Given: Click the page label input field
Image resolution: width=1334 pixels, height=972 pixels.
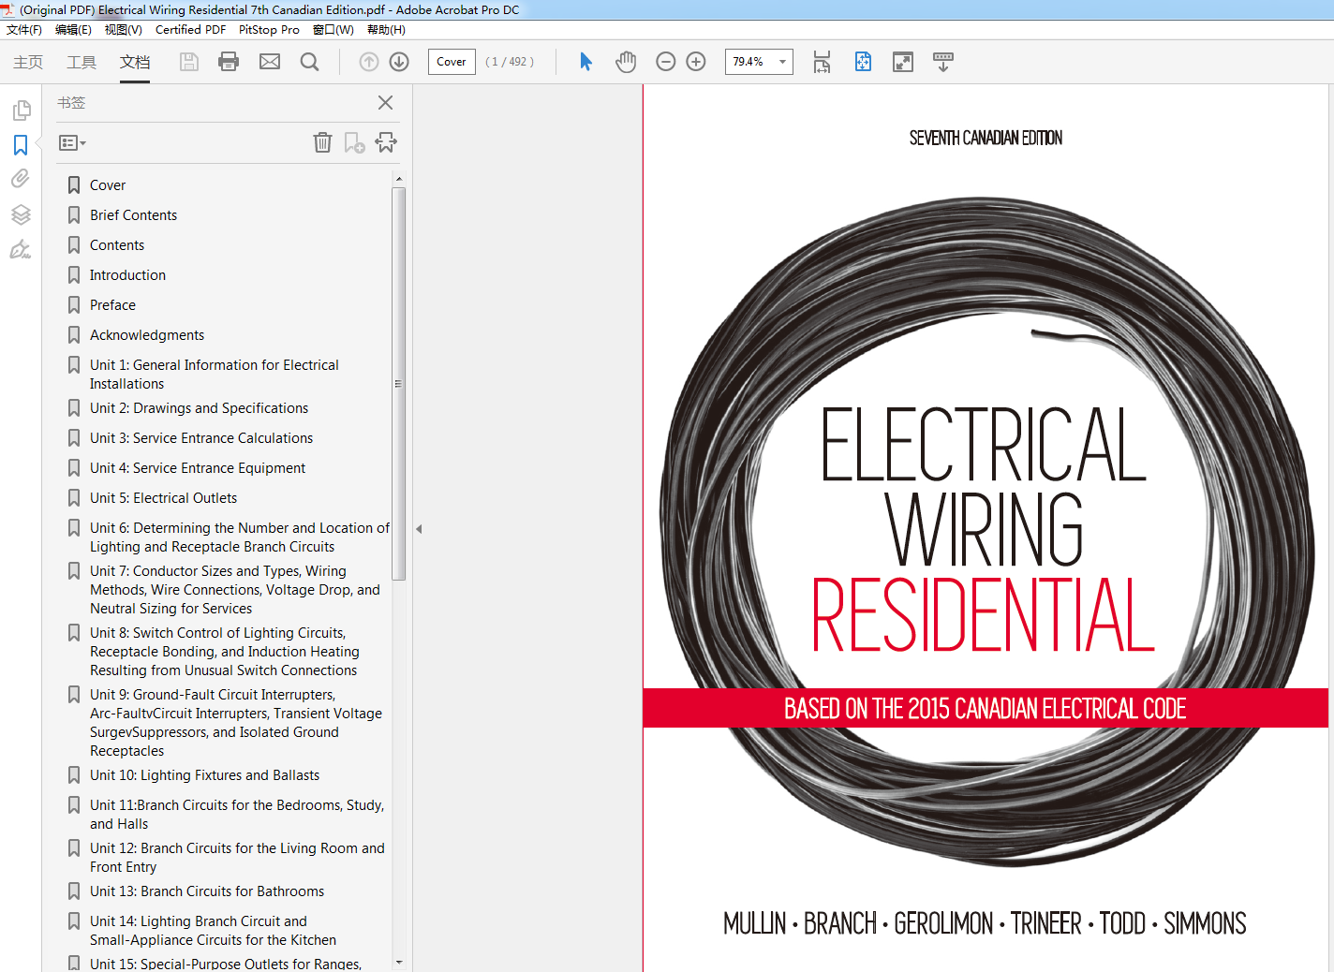Looking at the screenshot, I should [x=452, y=62].
